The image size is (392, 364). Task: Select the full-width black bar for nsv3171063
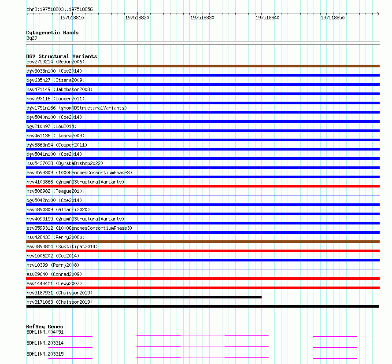coord(203,306)
